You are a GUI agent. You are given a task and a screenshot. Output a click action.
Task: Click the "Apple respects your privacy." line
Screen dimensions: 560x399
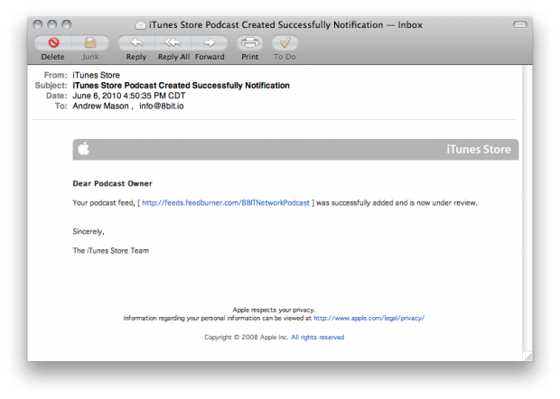tap(274, 310)
